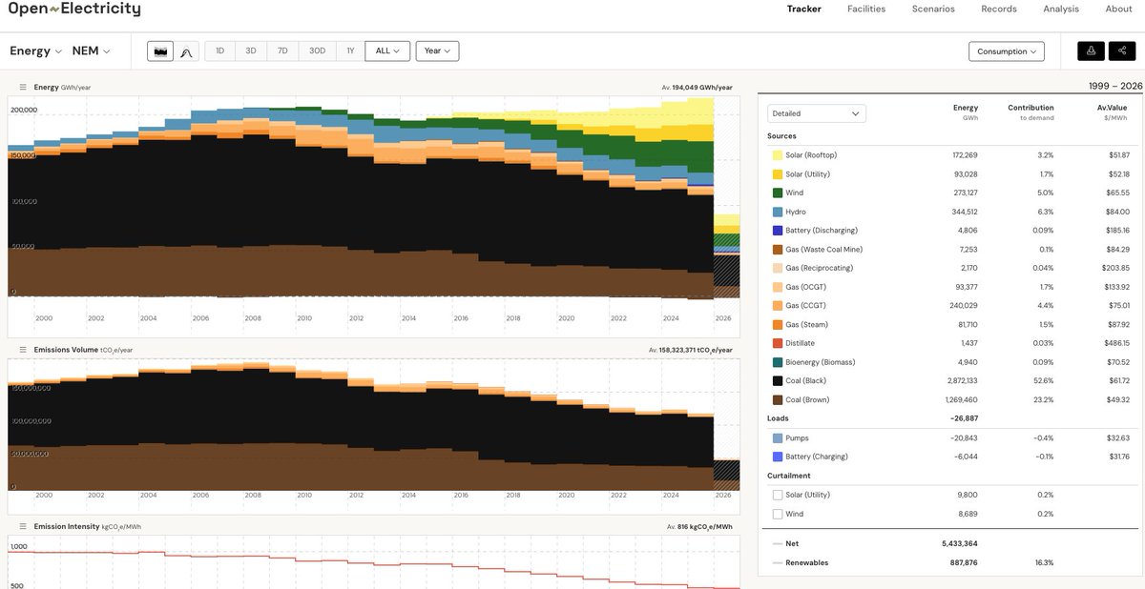The image size is (1145, 589).
Task: Toggle Hydro source swatch
Action: pyautogui.click(x=778, y=212)
